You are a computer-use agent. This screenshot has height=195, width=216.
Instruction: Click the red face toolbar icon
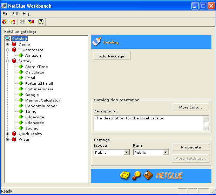click(x=5, y=22)
